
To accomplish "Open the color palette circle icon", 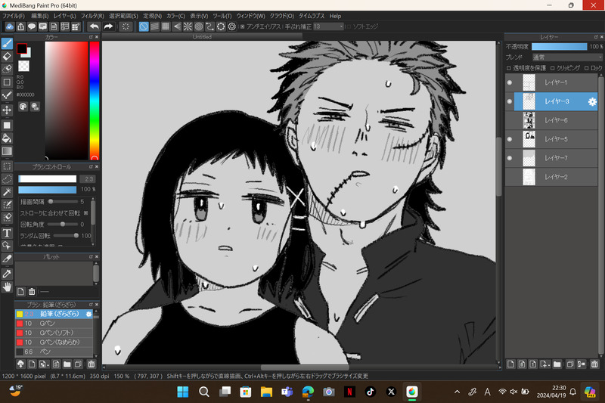I will tap(23, 107).
